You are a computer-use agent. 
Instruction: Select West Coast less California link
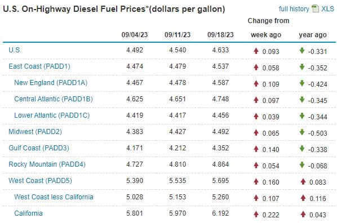coord(54,197)
